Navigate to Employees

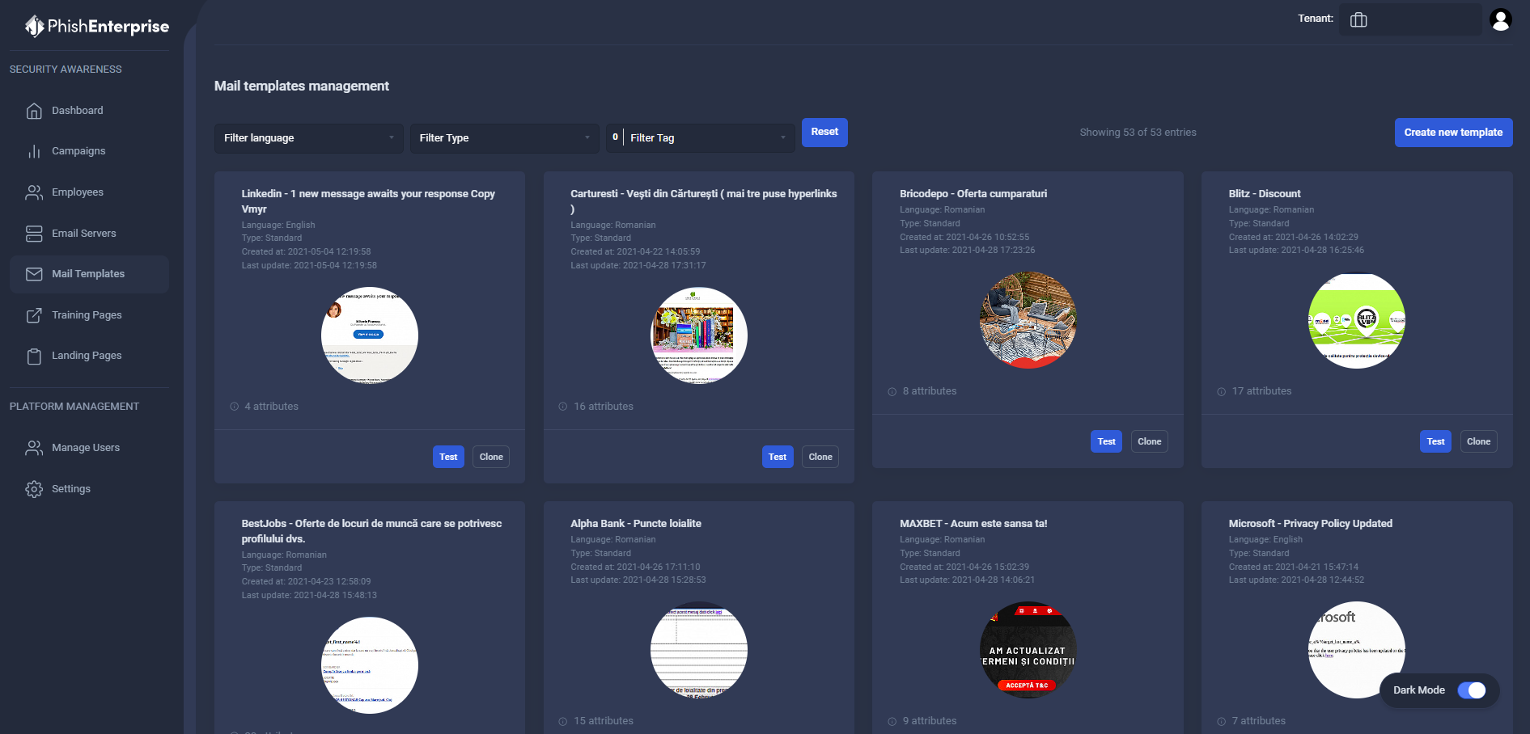(x=89, y=192)
